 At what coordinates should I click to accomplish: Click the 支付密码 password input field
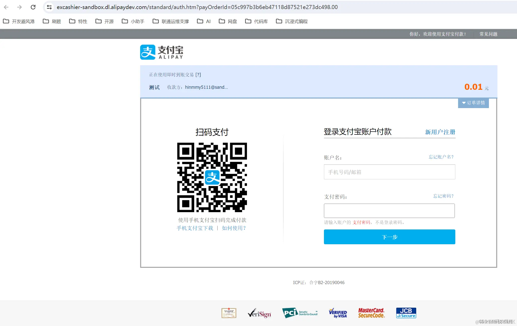[x=389, y=211]
